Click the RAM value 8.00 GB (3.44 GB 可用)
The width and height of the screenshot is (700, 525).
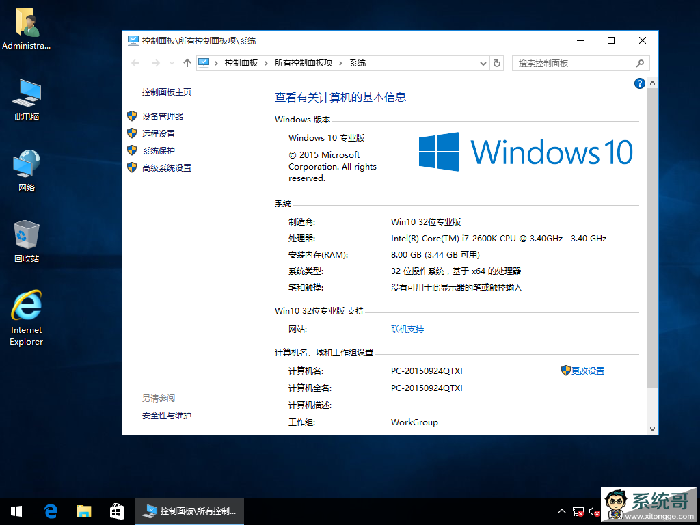(435, 255)
